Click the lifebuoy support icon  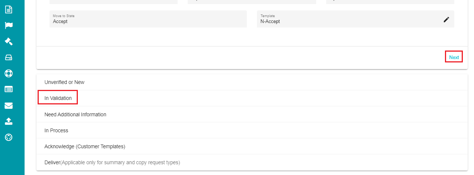pos(9,73)
